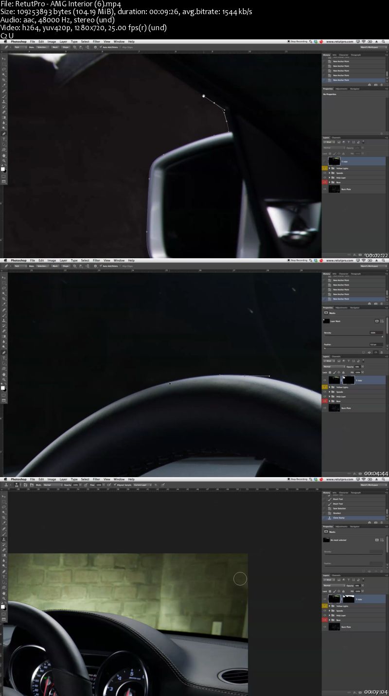Select the Clone Stamp history state in the bottom frame
The width and height of the screenshot is (389, 696).
click(x=337, y=518)
